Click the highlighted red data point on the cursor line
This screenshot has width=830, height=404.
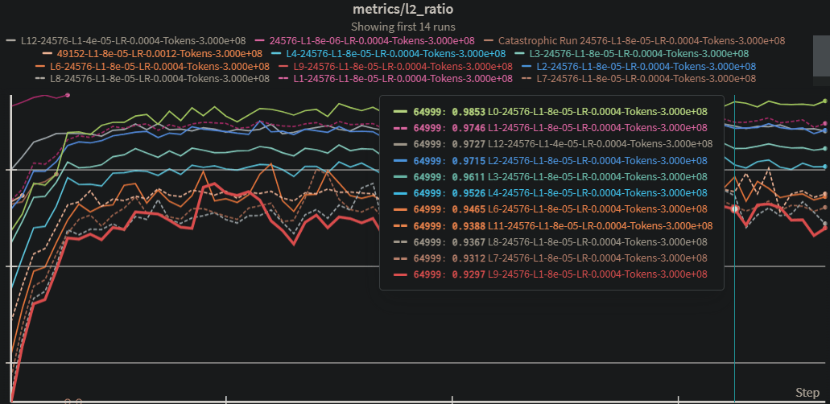(735, 208)
